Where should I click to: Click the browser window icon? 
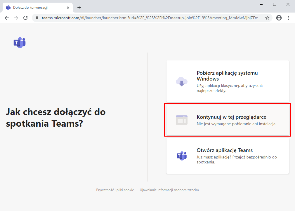[182, 120]
